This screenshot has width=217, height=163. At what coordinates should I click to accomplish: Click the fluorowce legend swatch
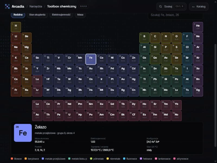(x=124, y=159)
